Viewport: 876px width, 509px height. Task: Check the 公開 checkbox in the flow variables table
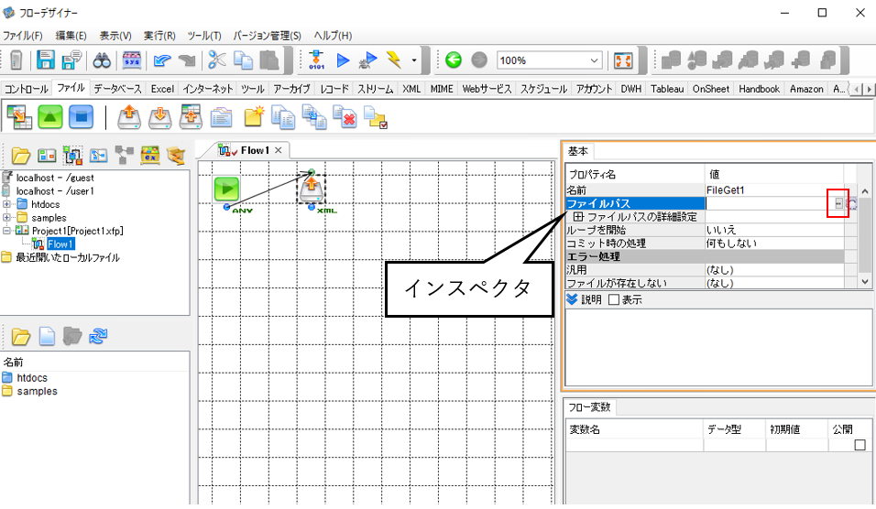[860, 445]
